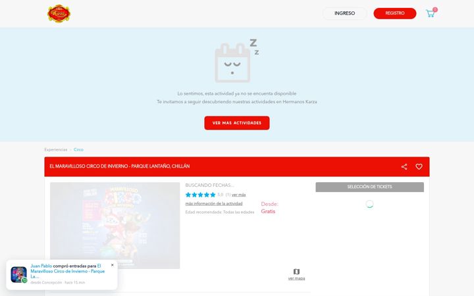Close the Juan Pablo purchase notification
This screenshot has width=474, height=296.
(113, 265)
